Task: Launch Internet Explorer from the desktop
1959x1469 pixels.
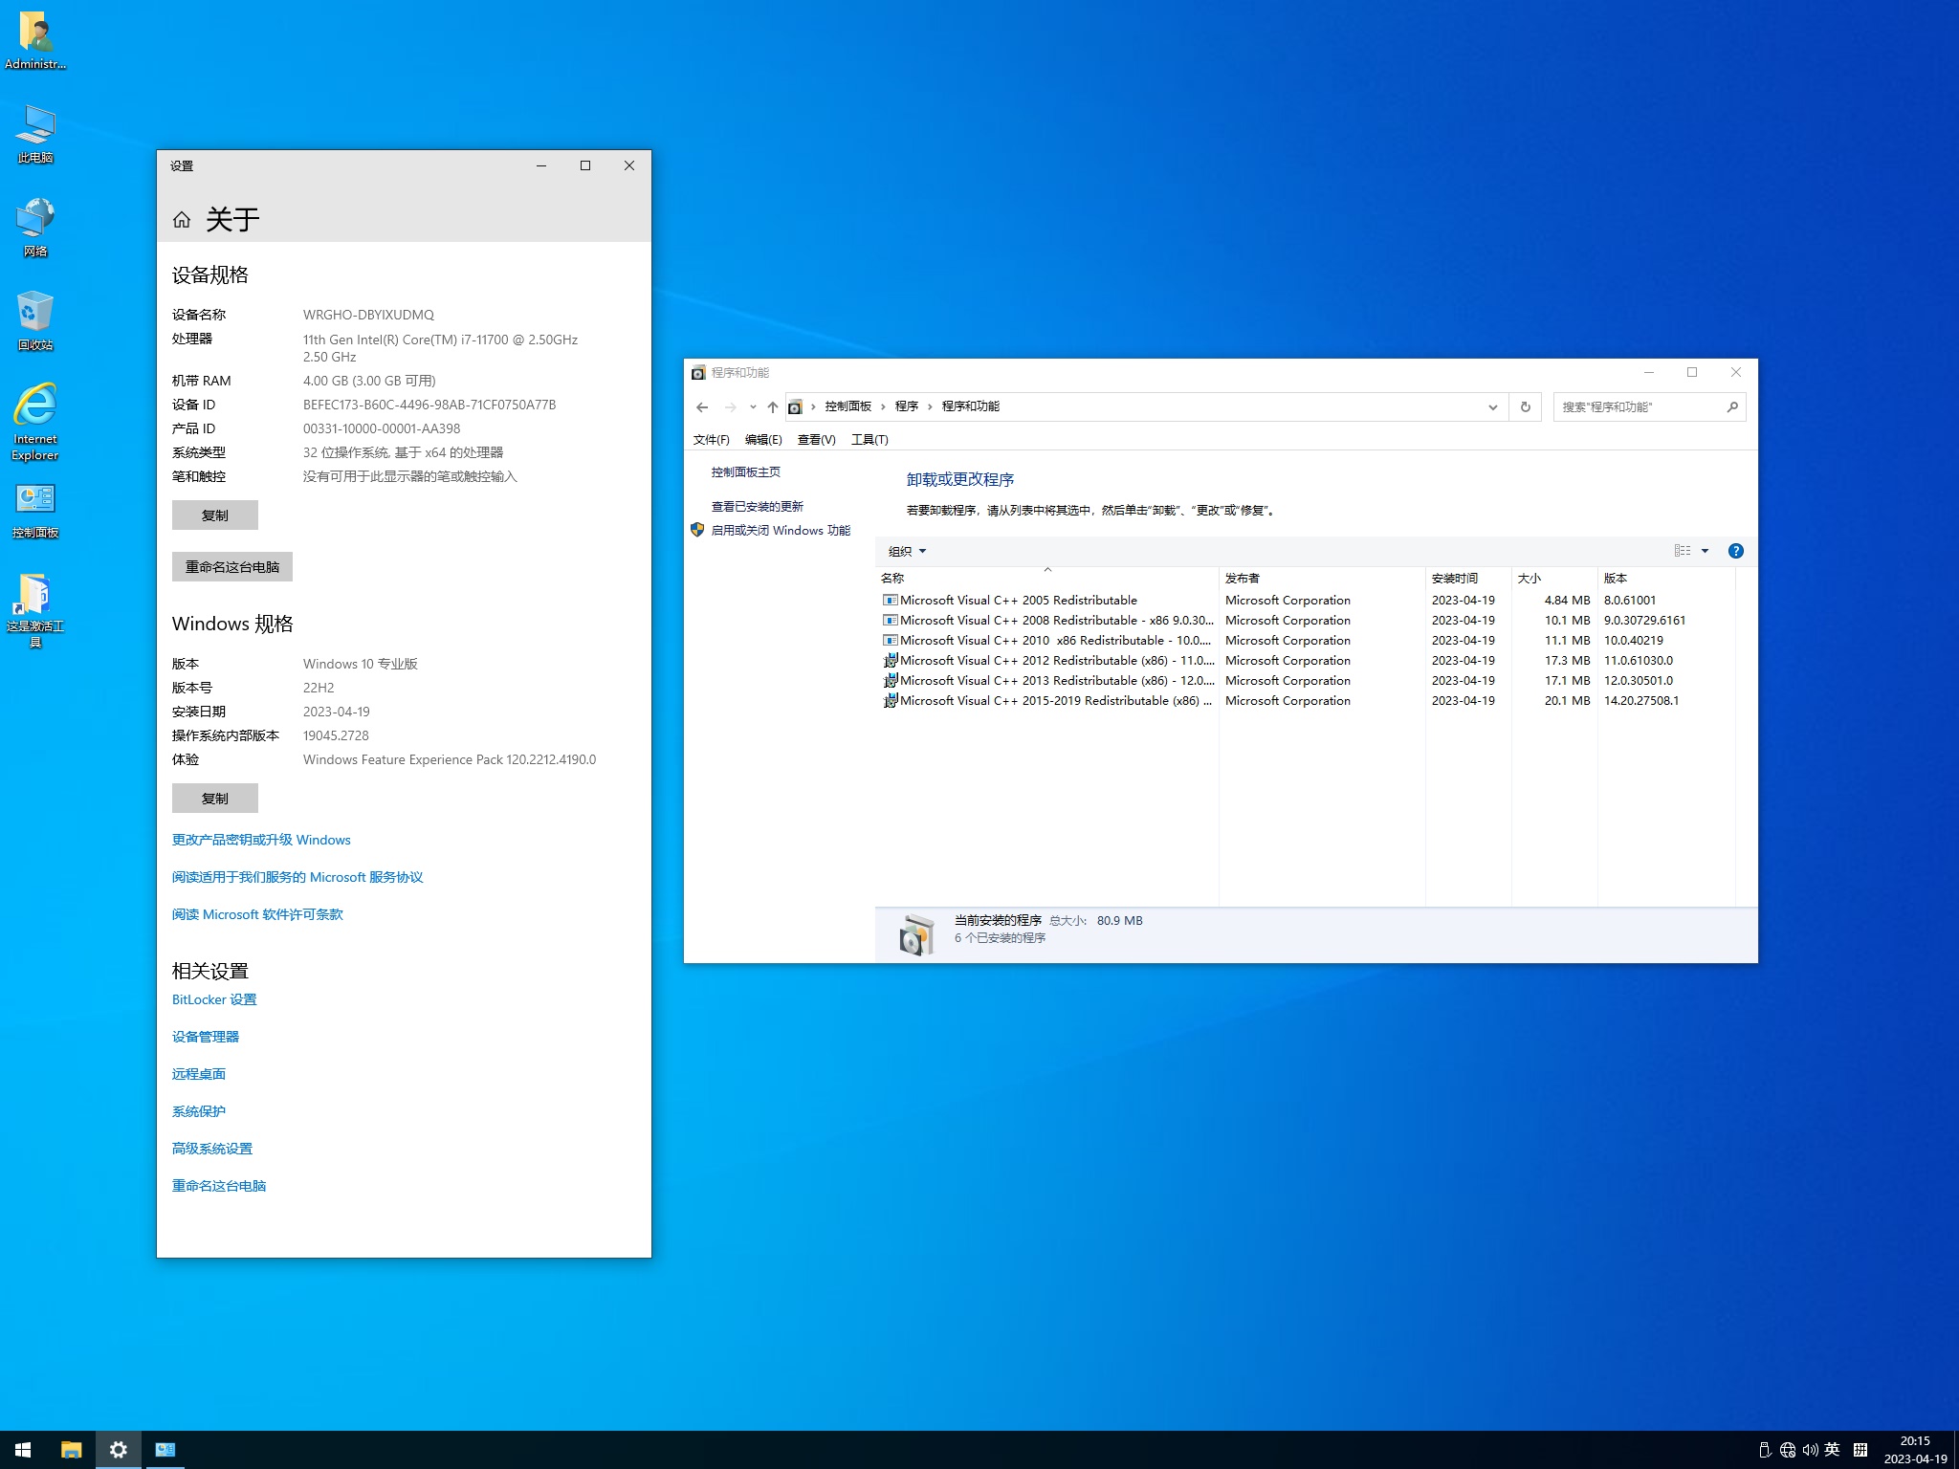Action: click(x=35, y=422)
